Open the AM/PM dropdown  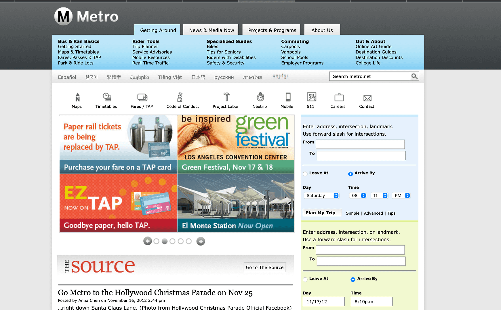tap(401, 196)
